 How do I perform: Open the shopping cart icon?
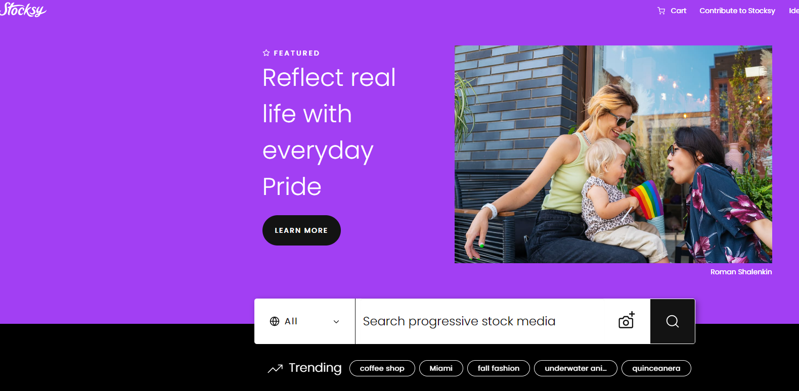661,11
